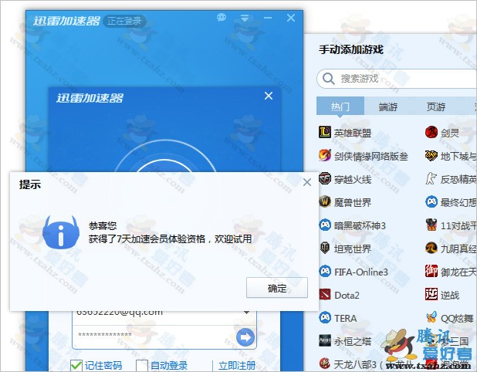Click the 暗黑破坏神3 game icon
Viewport: 477px width, 372px height.
325,225
